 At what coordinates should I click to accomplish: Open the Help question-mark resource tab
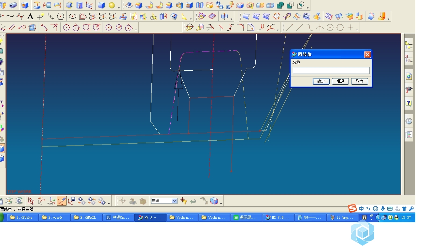pyautogui.click(x=409, y=104)
